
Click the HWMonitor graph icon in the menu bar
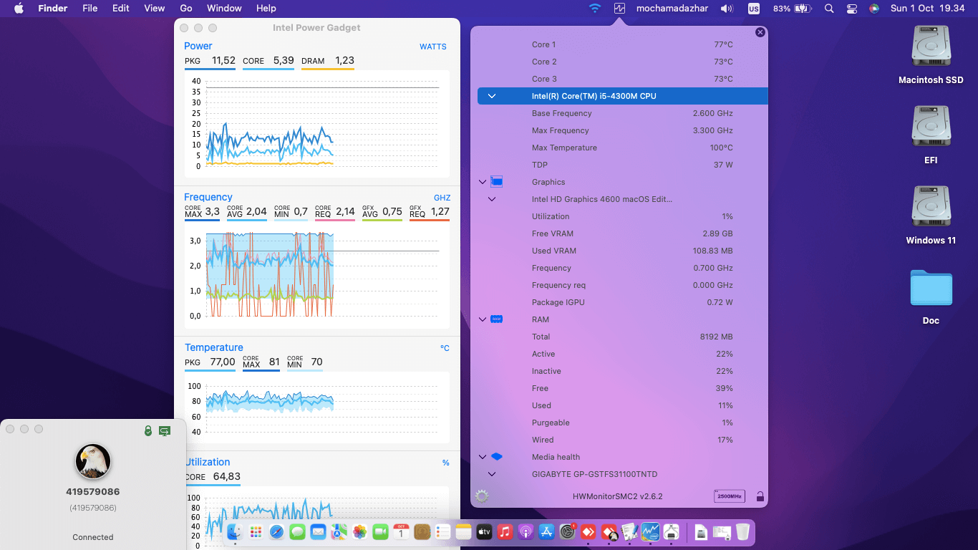(620, 9)
